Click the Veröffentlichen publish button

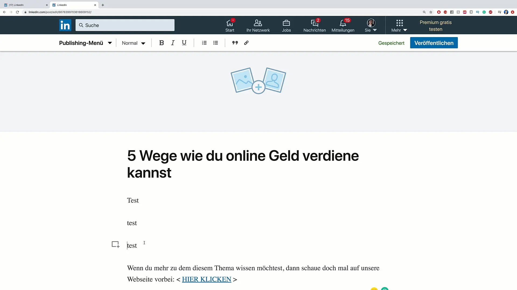click(x=434, y=43)
